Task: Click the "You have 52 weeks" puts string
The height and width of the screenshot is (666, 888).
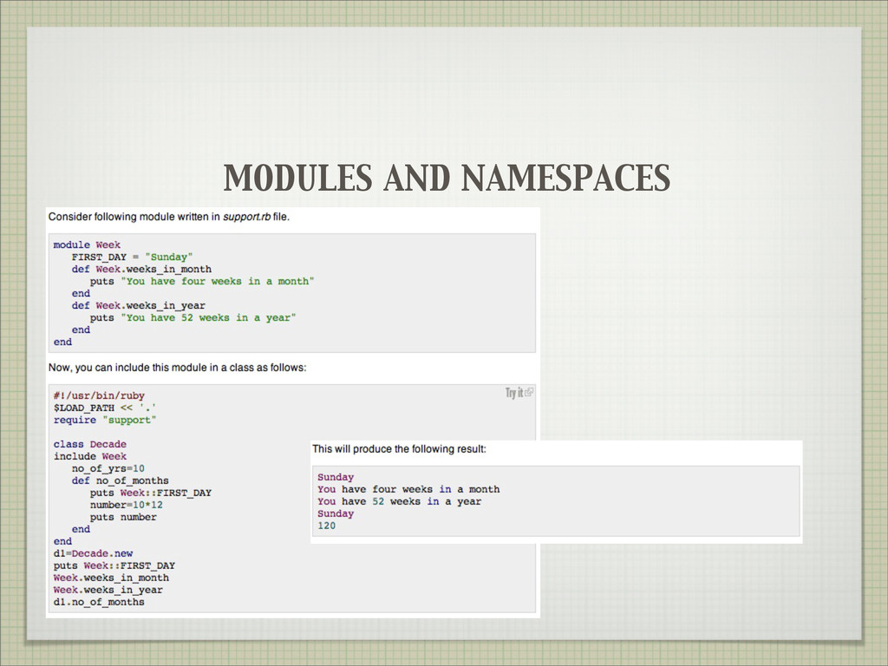Action: [209, 317]
